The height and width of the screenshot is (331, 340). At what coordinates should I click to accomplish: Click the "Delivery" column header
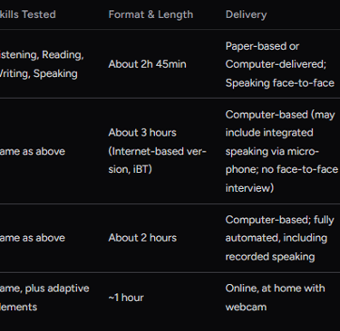pyautogui.click(x=246, y=14)
